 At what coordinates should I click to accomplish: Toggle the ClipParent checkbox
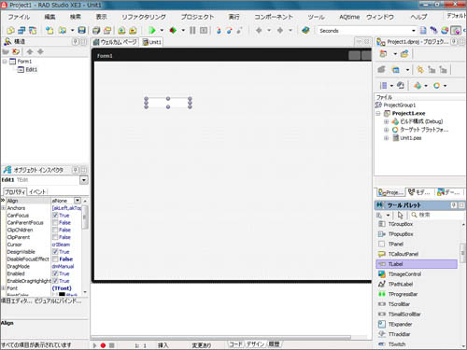pos(55,237)
